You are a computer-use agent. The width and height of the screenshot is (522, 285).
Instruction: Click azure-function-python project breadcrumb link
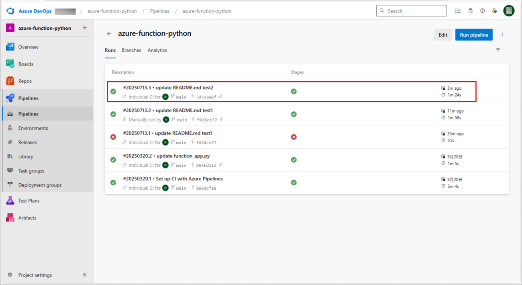112,11
